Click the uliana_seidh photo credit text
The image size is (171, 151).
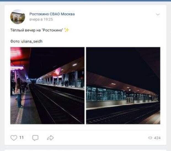[x=32, y=41]
